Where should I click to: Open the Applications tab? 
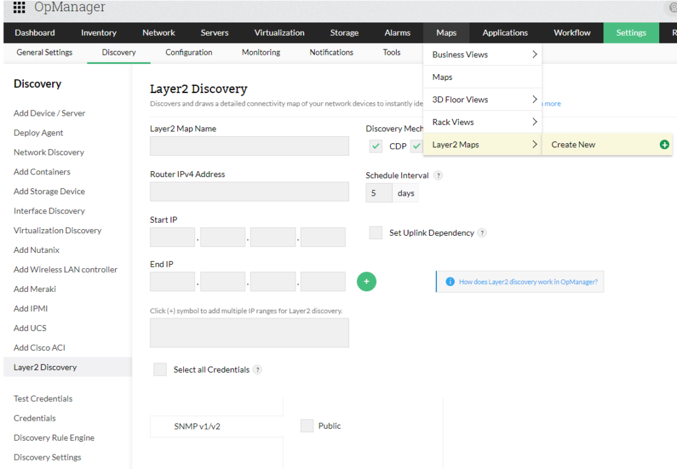(504, 33)
